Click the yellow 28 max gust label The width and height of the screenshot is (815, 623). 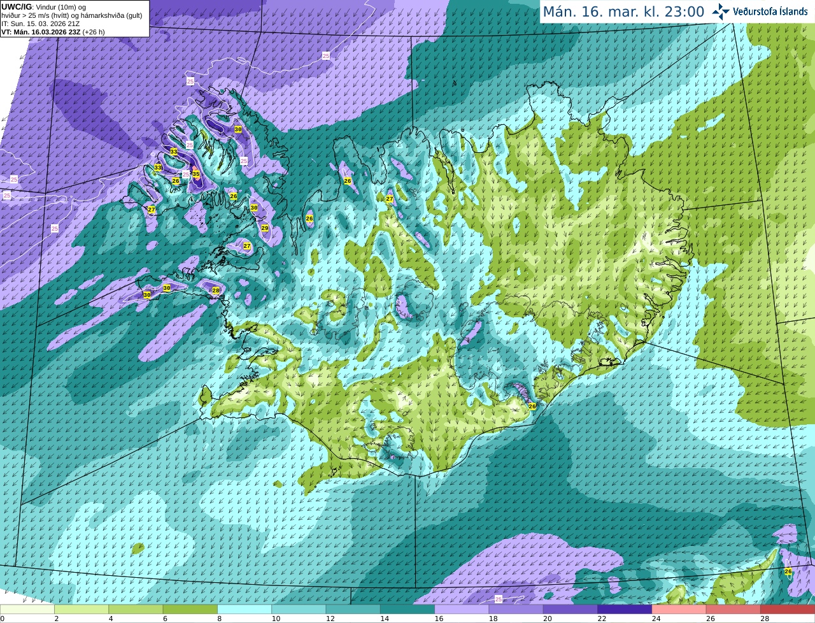coord(216,290)
